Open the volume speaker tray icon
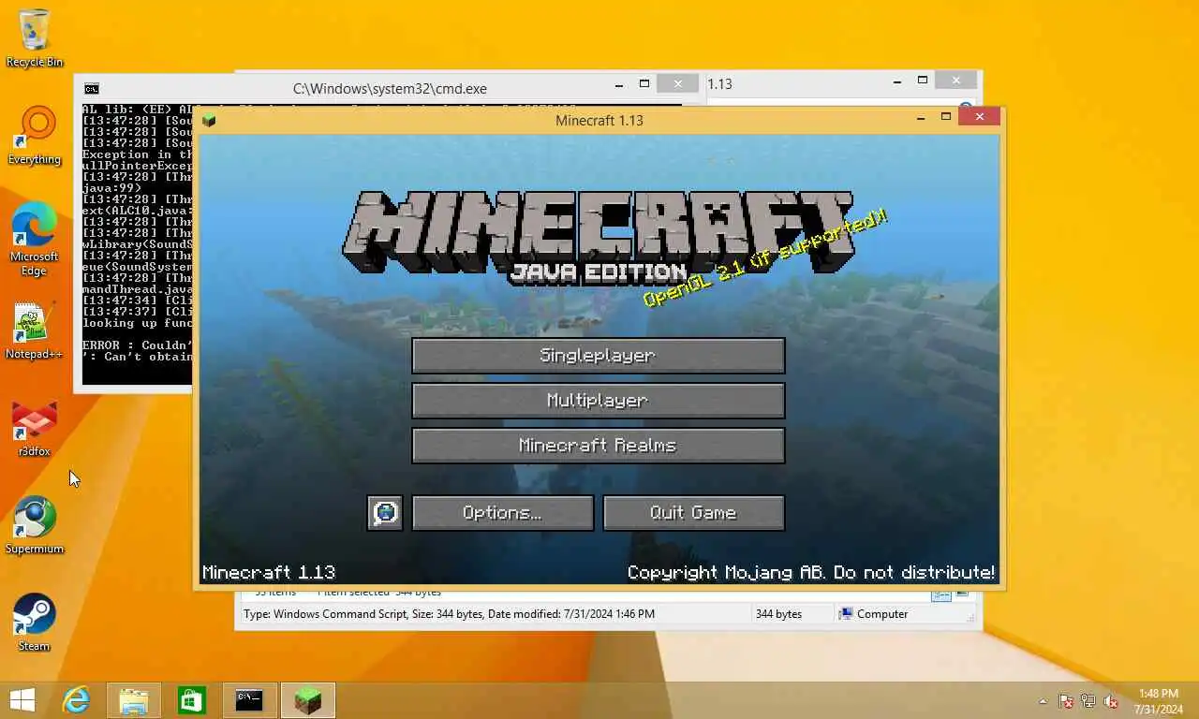This screenshot has width=1199, height=719. click(x=1112, y=701)
